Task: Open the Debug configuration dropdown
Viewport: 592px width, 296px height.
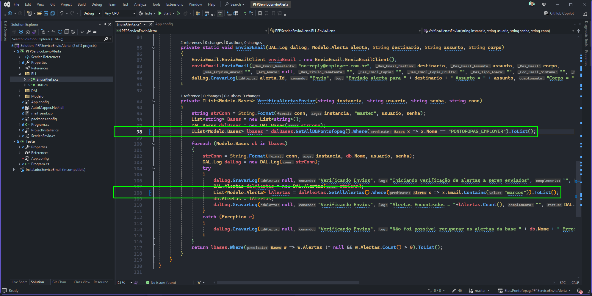Action: pos(92,13)
